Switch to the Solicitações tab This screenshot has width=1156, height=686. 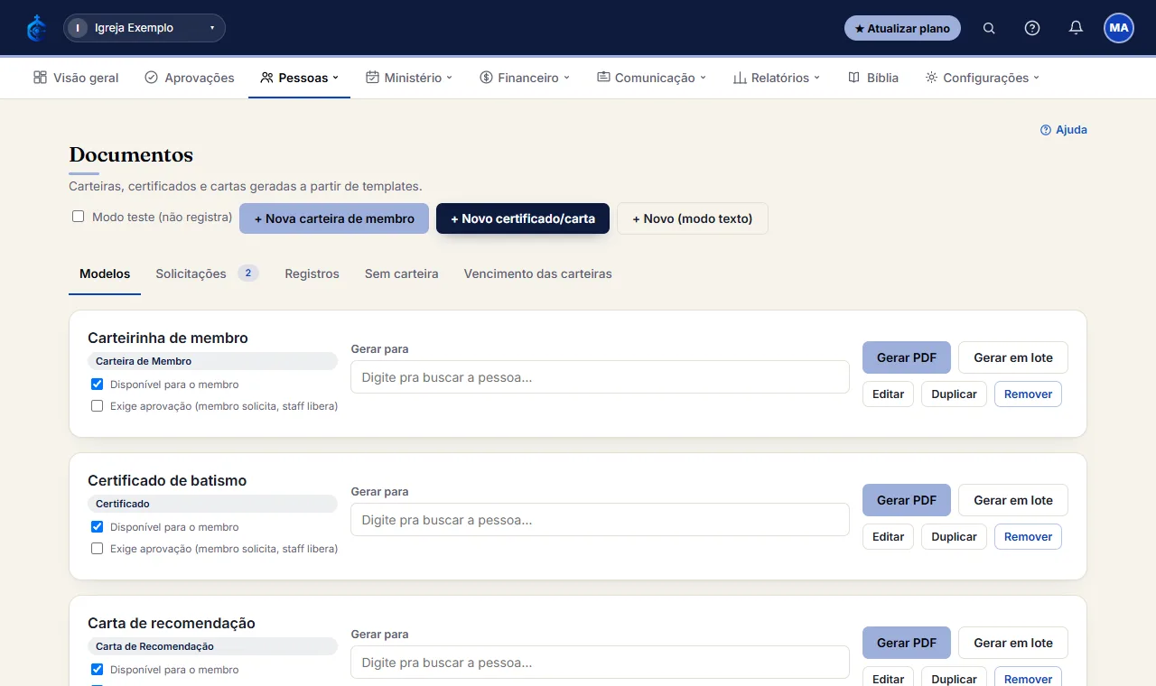(x=207, y=273)
